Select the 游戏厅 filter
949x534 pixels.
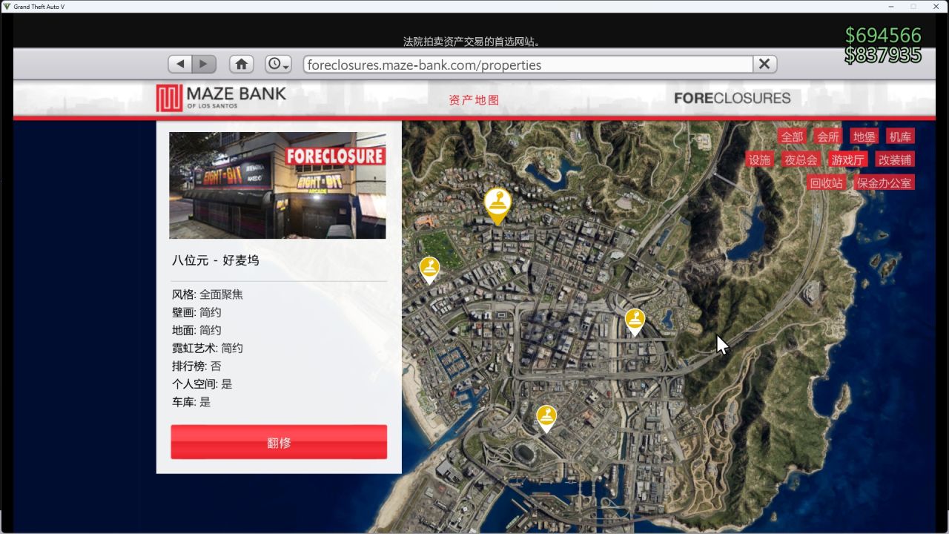(848, 159)
